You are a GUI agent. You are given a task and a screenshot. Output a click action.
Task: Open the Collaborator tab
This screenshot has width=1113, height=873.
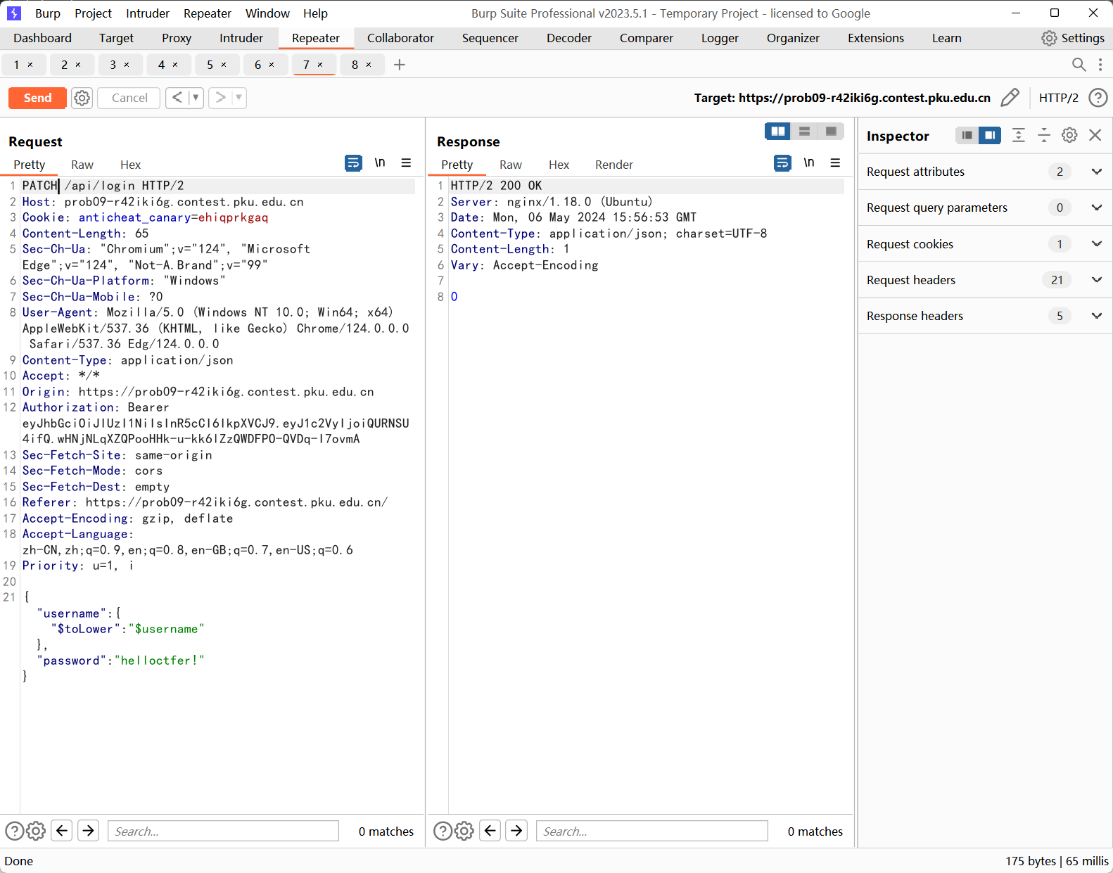(x=400, y=38)
